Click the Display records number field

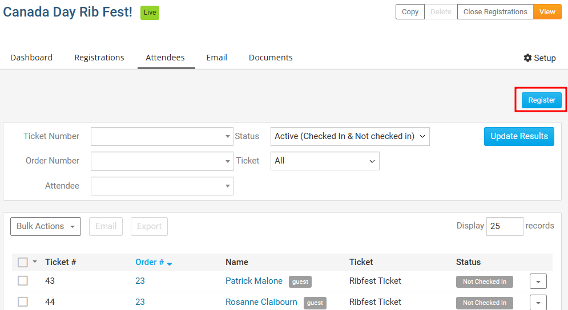click(504, 226)
